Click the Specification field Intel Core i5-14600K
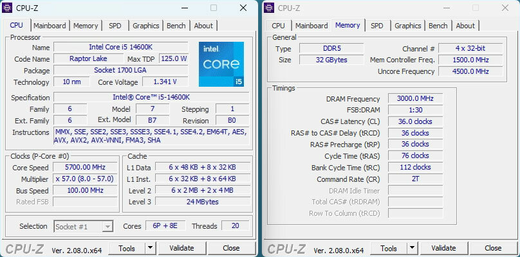 pos(151,97)
